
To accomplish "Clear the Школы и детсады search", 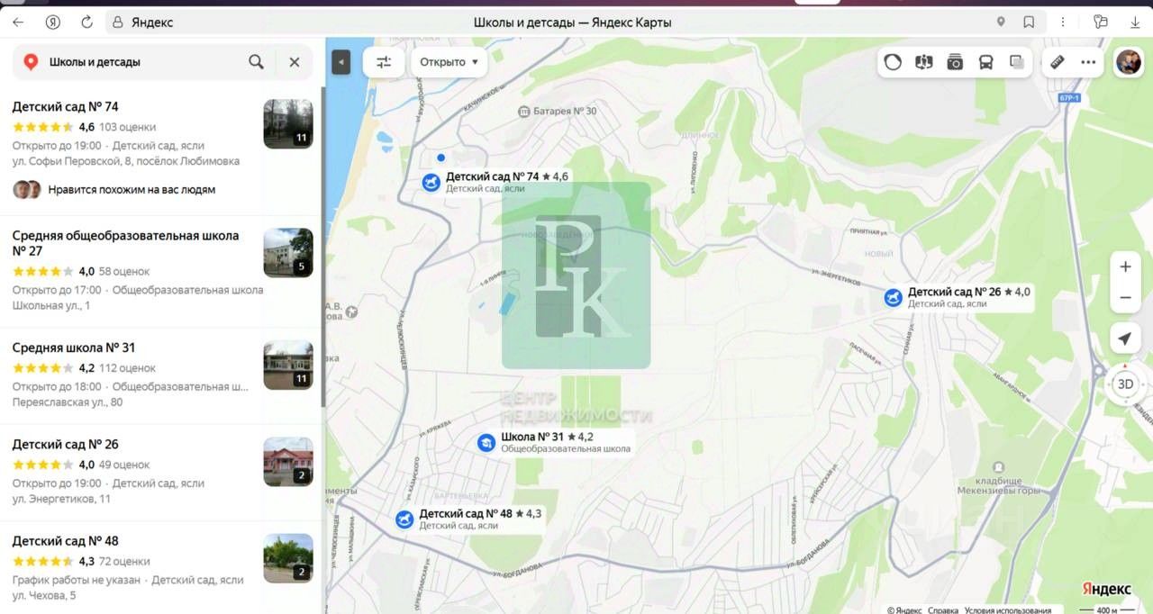I will pos(294,62).
